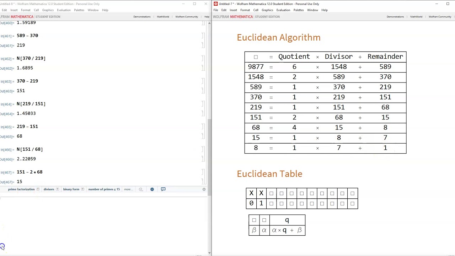Screen dimensions: 455x256
Task: Expand the binary form dropdown arrow
Action: coord(82,189)
